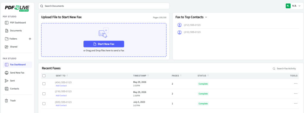Add Contact for (216) 555-0123
The height and width of the screenshot is (113, 304).
click(61, 96)
